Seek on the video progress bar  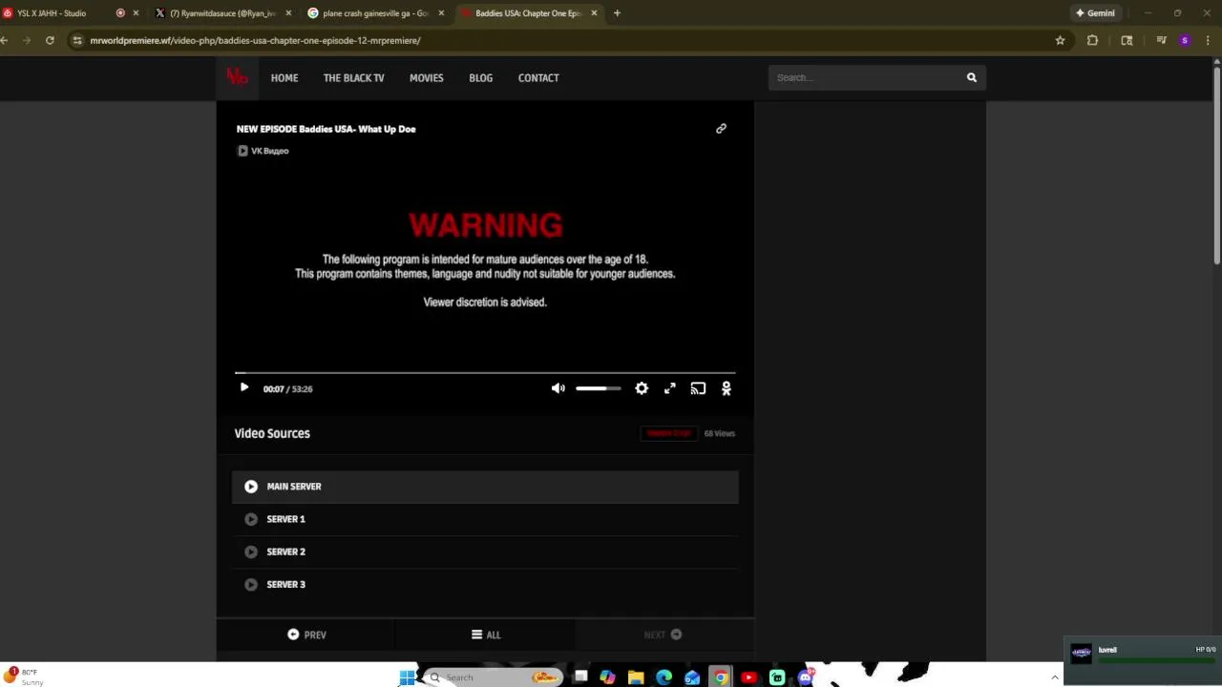pos(485,373)
